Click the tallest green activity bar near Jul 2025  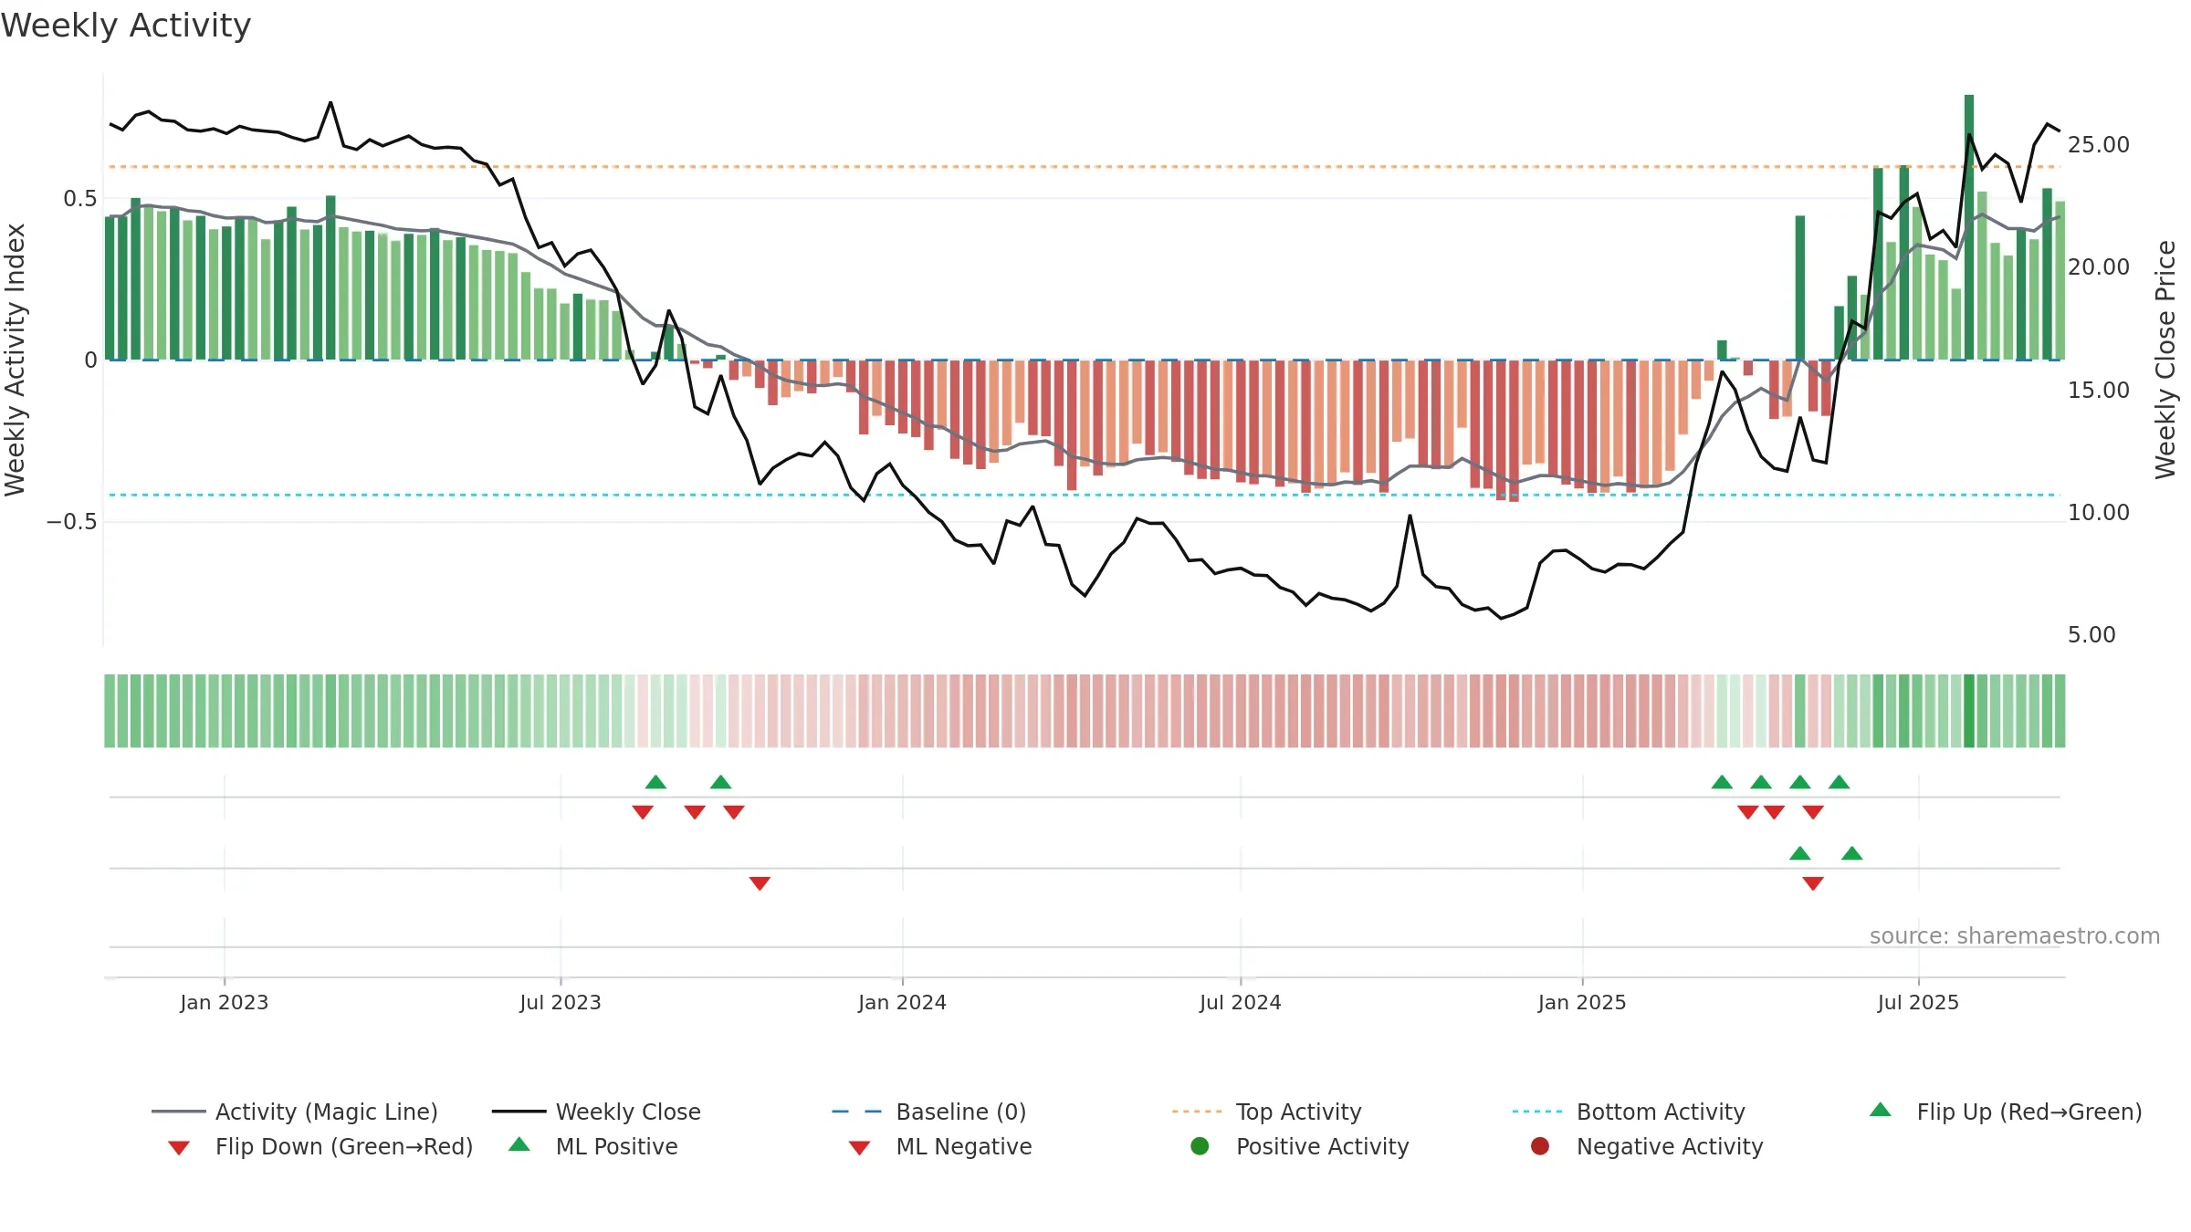(x=1969, y=227)
